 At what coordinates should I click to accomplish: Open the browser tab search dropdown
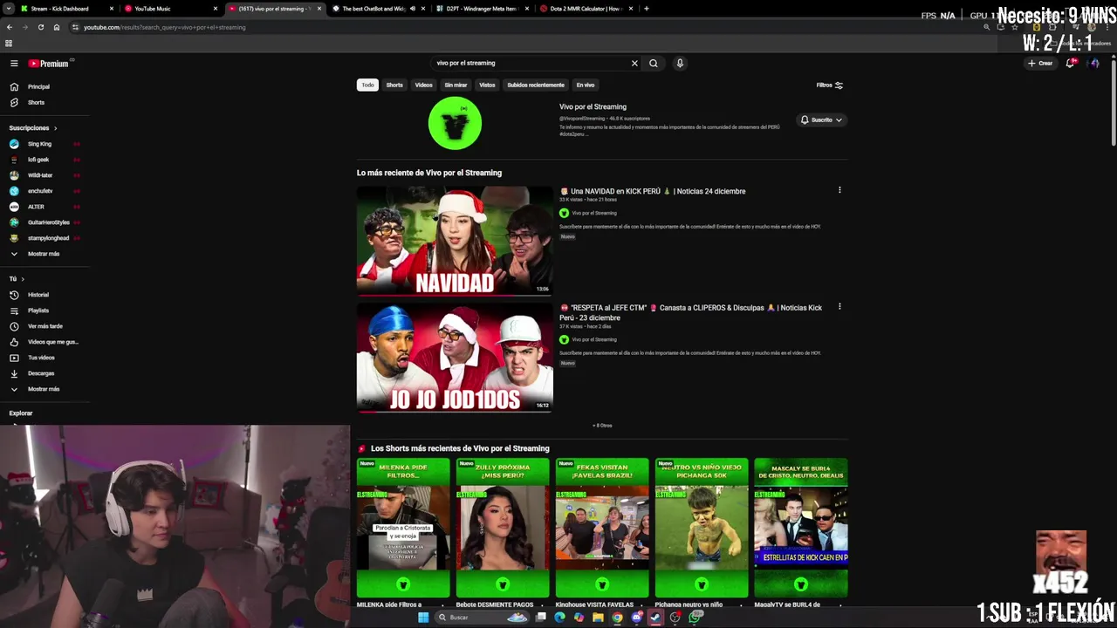pyautogui.click(x=9, y=9)
